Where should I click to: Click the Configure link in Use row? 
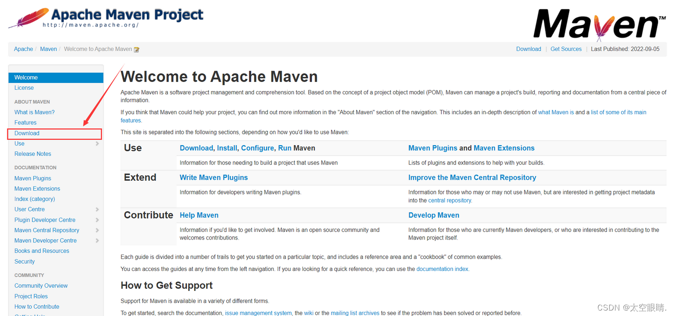click(x=258, y=148)
